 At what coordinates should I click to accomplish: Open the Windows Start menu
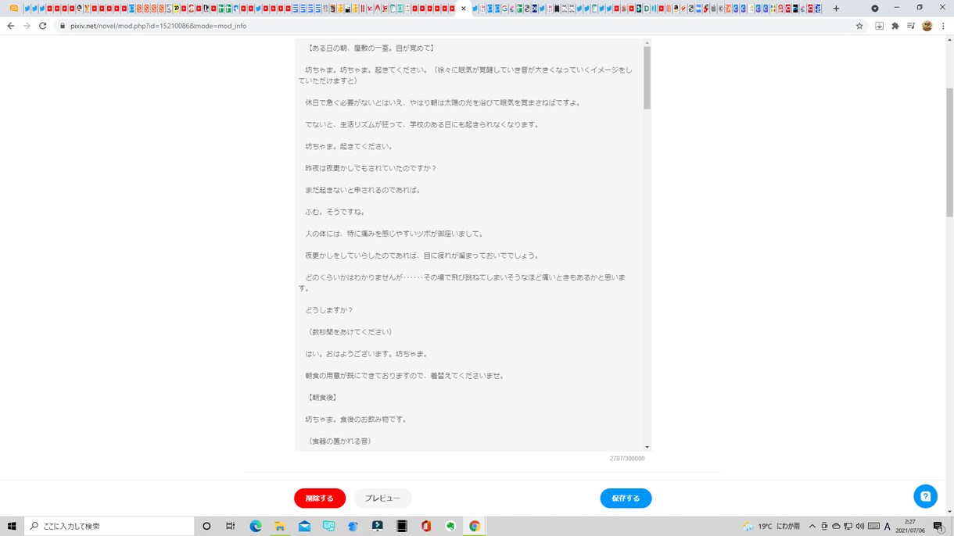[12, 526]
